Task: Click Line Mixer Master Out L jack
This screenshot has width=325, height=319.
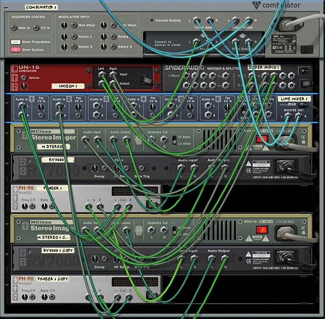Action: (288, 116)
